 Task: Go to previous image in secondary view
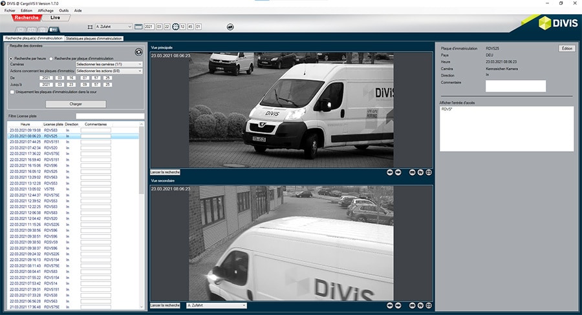(x=390, y=305)
